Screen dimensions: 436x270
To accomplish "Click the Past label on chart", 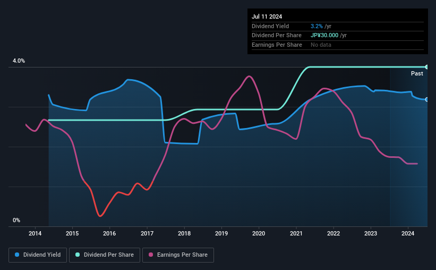I will tap(417, 73).
